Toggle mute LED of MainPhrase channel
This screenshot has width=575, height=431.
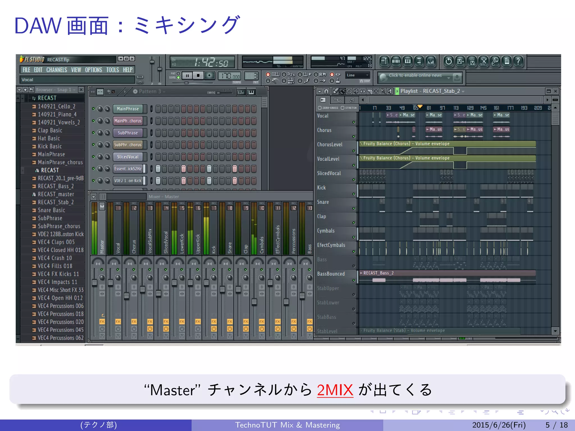click(93, 109)
